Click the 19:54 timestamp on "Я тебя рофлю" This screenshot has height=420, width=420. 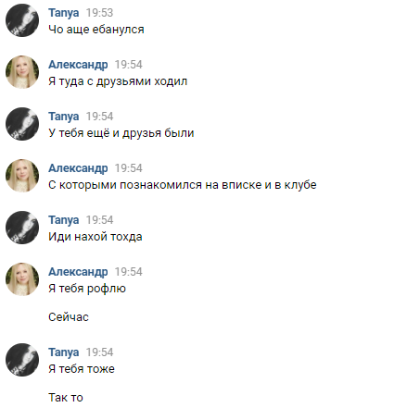tap(129, 272)
